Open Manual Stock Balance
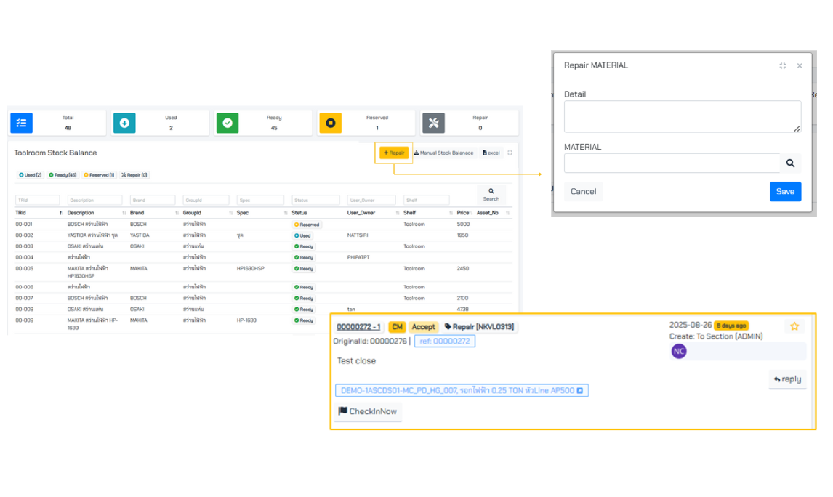 443,153
